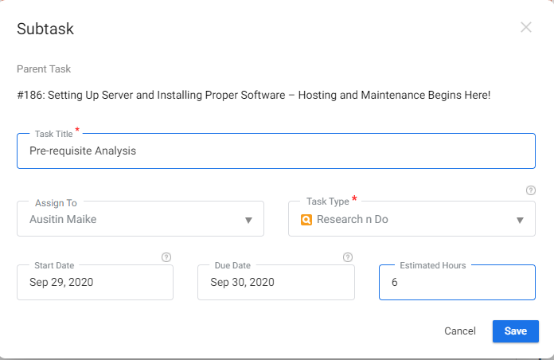Expand the Assign To dropdown arrow
This screenshot has height=360, width=554.
(x=248, y=220)
